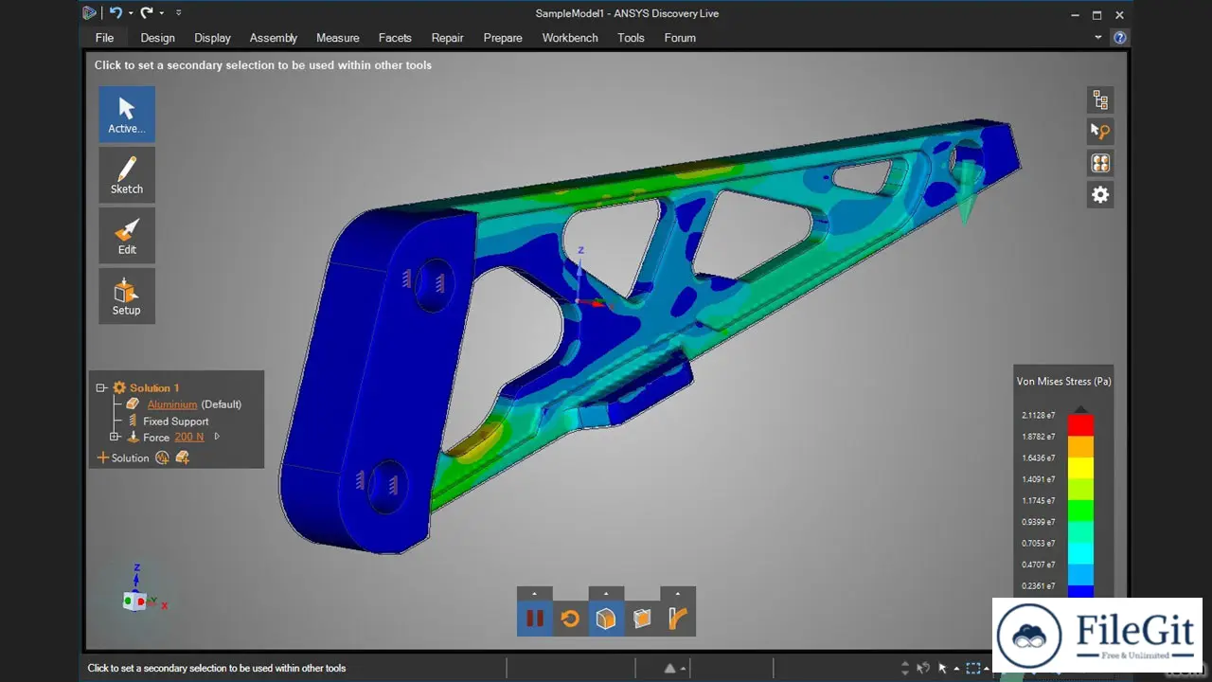Add a physics condition with the circular plus icon

pos(162,458)
